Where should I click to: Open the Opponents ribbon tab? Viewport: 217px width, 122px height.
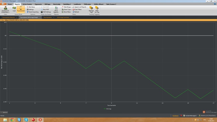38,4
